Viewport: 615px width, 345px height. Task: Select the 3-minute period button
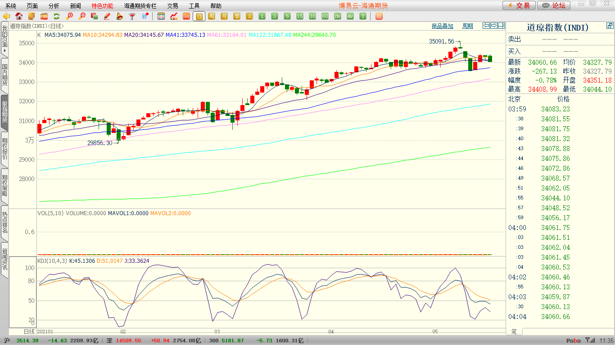pyautogui.click(x=275, y=17)
